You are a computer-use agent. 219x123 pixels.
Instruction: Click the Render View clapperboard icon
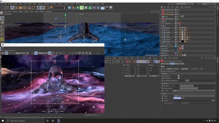[56, 8]
